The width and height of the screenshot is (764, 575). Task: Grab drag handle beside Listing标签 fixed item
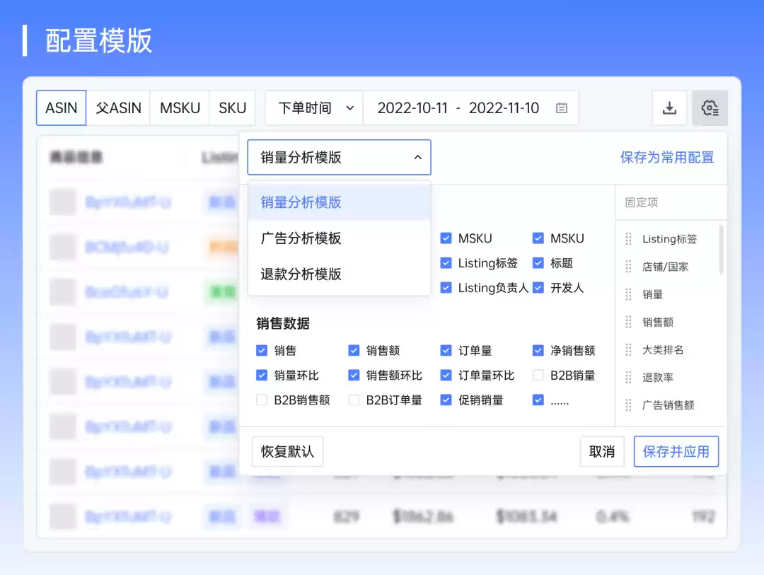coord(628,239)
